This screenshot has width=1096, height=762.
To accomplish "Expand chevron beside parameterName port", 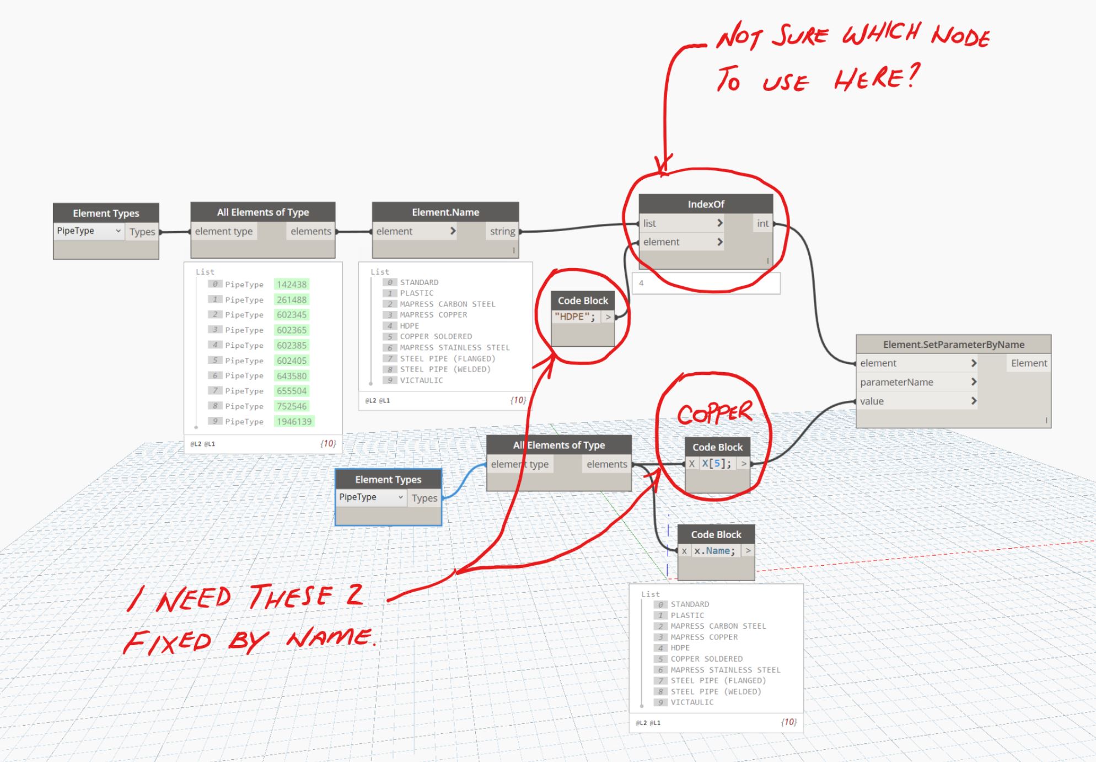I will coord(974,382).
